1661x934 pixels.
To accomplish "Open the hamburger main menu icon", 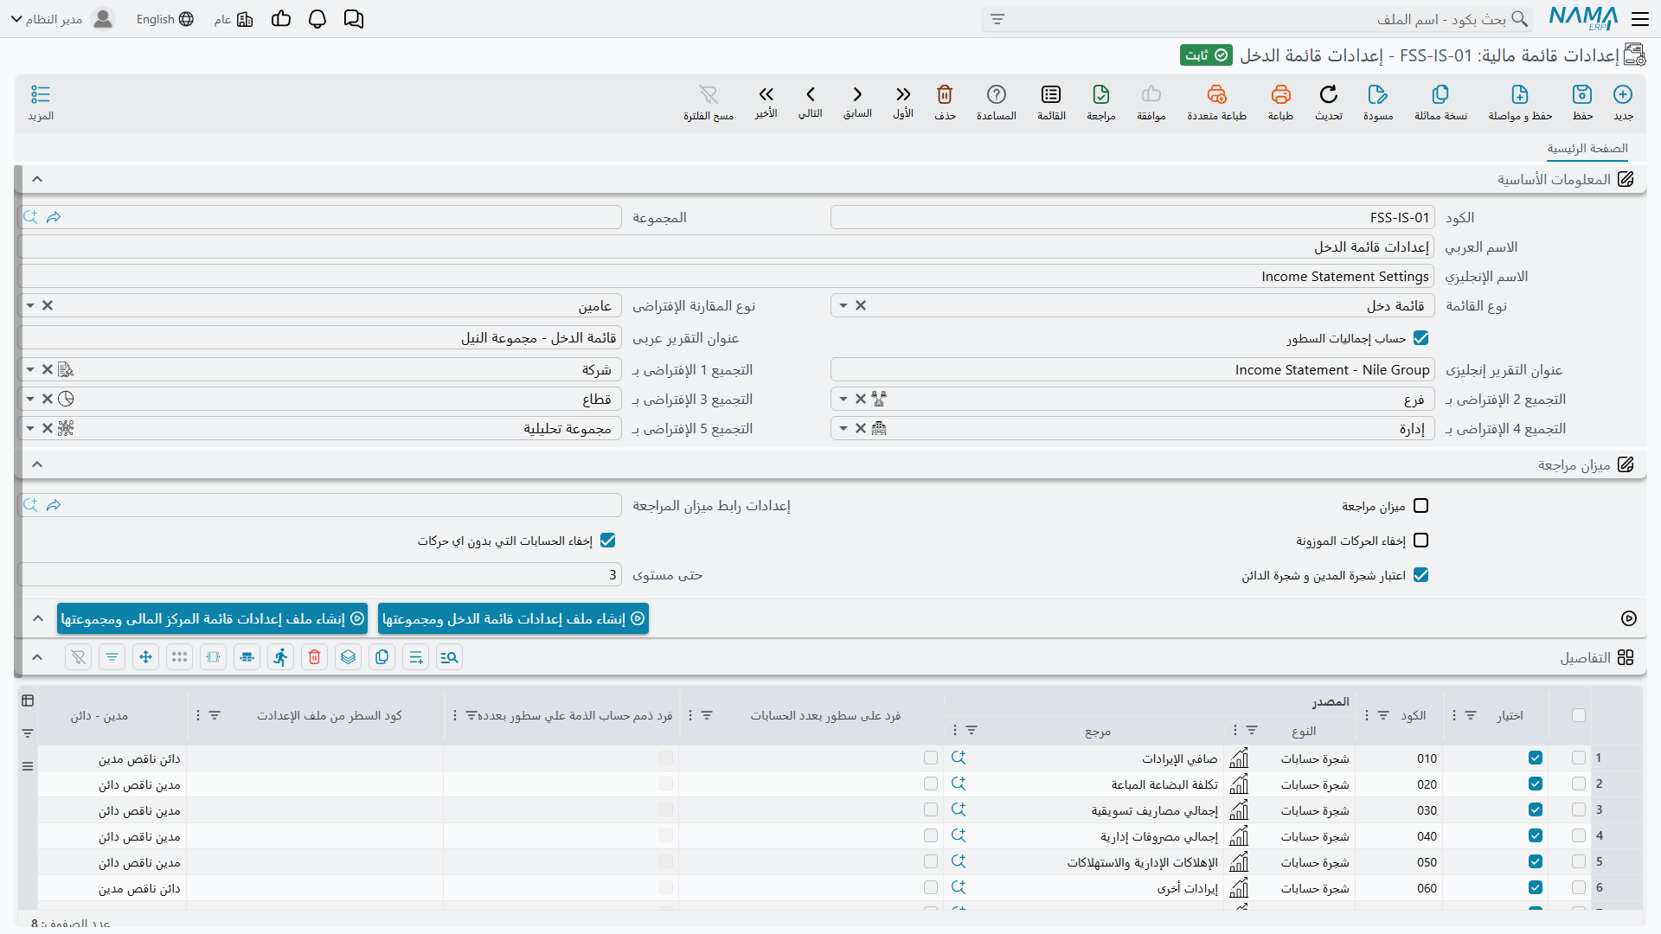I will coord(1640,18).
